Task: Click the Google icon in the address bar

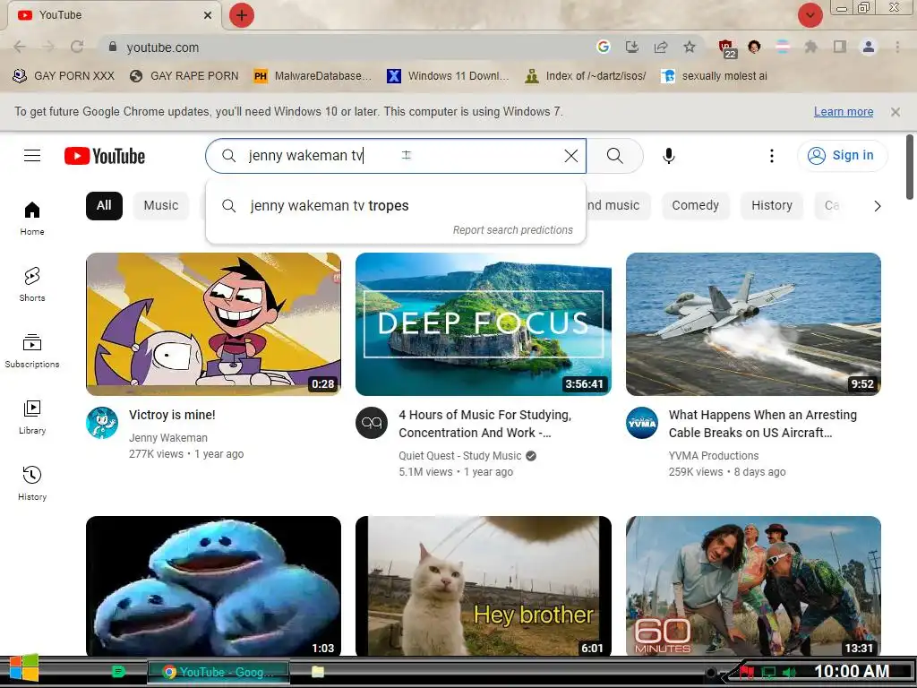Action: [603, 47]
